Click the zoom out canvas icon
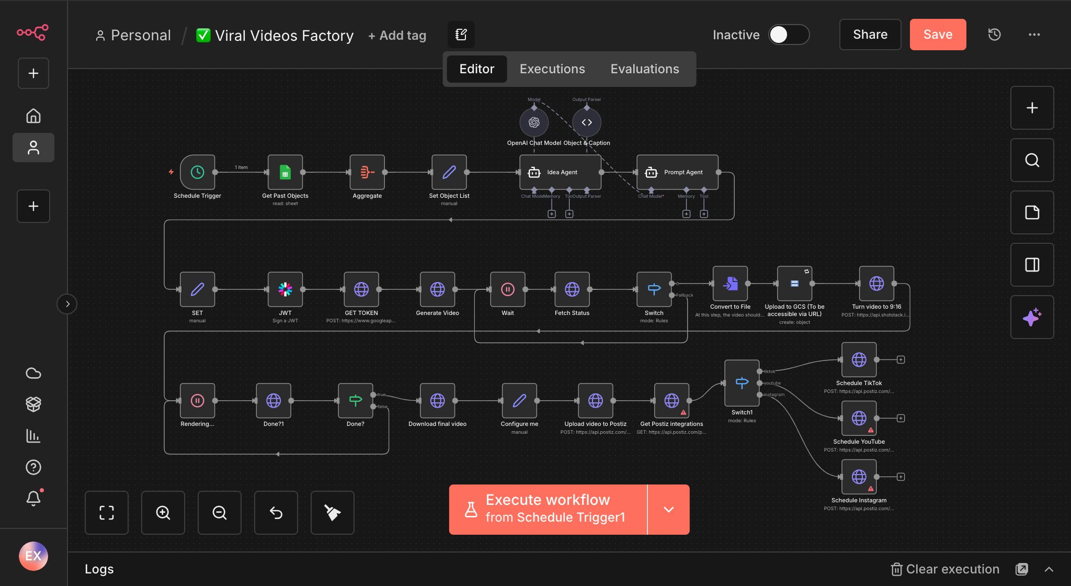The width and height of the screenshot is (1071, 586). pyautogui.click(x=220, y=513)
